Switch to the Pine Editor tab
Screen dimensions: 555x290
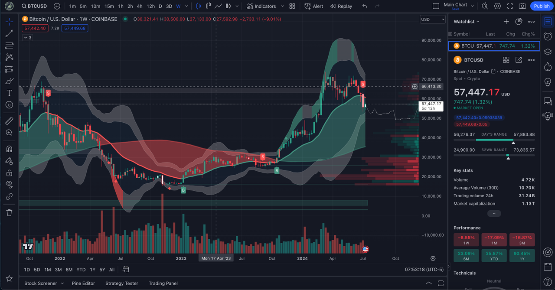(x=83, y=283)
